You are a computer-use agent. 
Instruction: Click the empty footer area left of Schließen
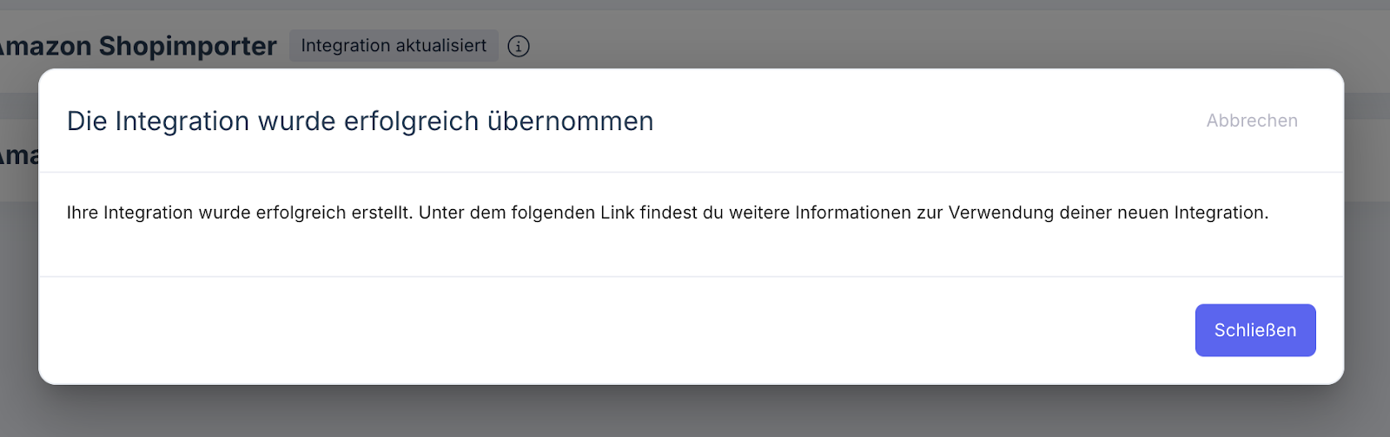(608, 330)
